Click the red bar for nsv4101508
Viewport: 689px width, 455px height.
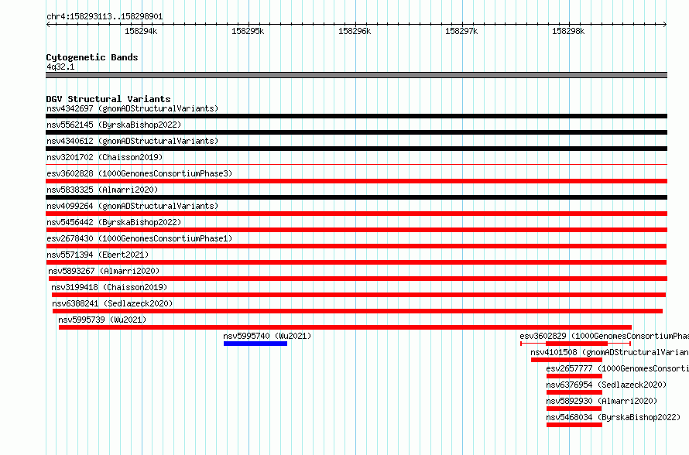tap(567, 360)
